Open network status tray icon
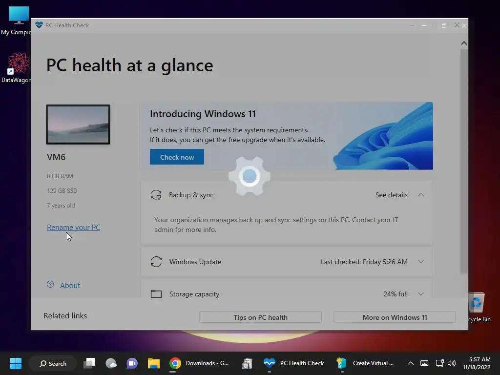Screen dimensions: 500x375 coord(440,363)
